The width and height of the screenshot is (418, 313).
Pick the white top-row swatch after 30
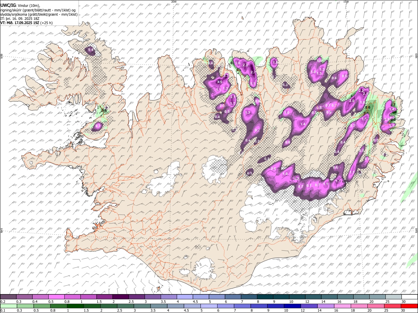[410, 297]
